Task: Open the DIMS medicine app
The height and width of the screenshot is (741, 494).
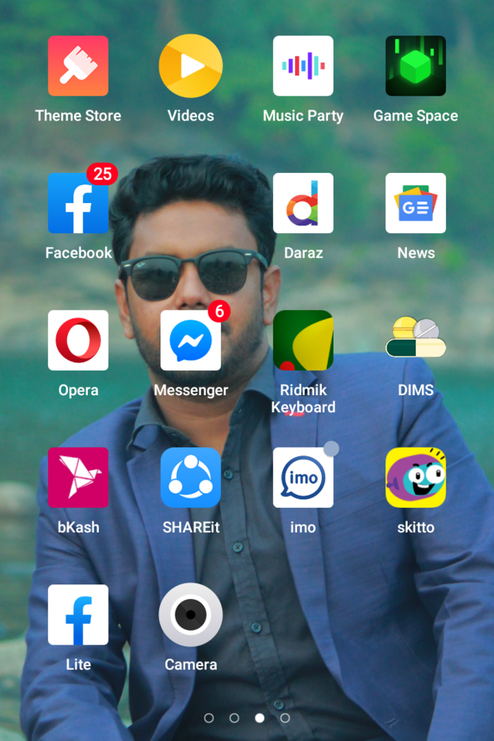Action: pyautogui.click(x=416, y=340)
